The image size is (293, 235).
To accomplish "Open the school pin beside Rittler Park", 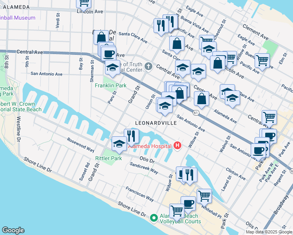I will tap(119, 144).
